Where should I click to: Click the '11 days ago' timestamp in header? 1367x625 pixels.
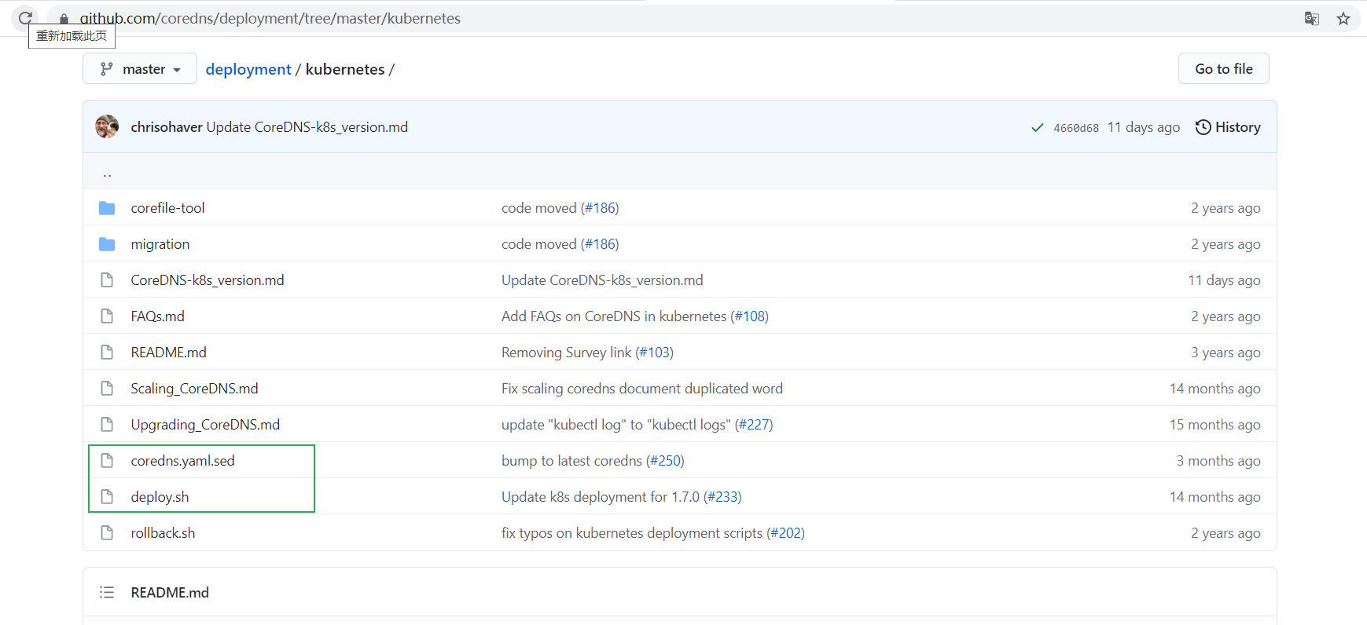tap(1144, 127)
